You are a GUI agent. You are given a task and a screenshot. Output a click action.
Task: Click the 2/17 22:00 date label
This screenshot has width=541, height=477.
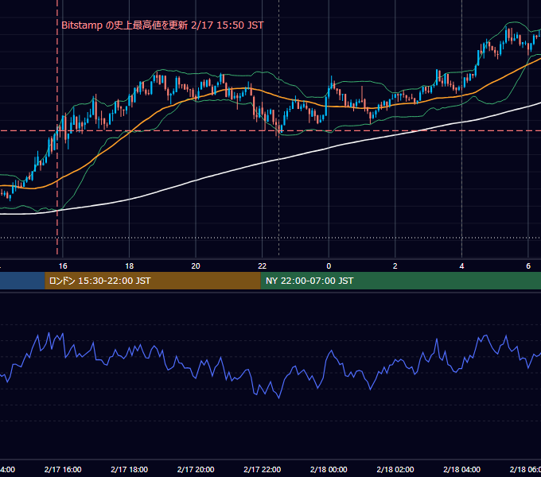[x=263, y=469]
